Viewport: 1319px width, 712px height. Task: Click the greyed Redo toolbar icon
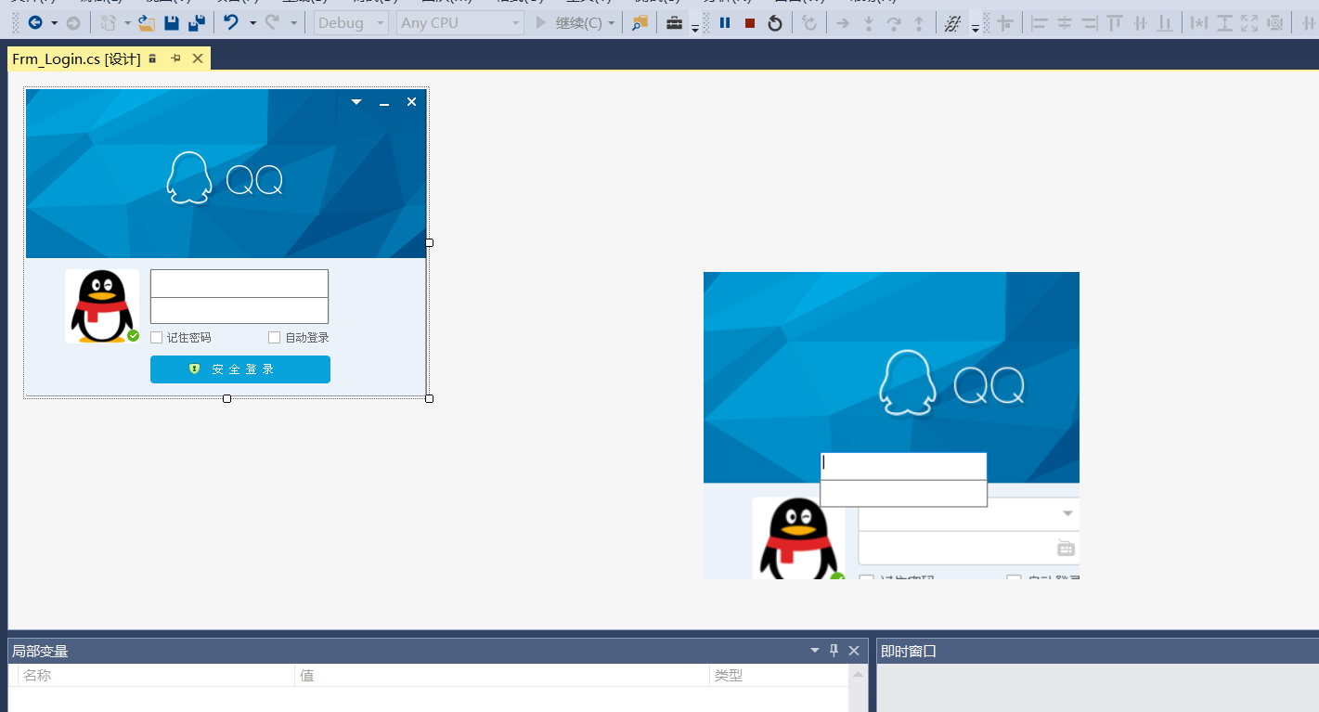tap(273, 23)
